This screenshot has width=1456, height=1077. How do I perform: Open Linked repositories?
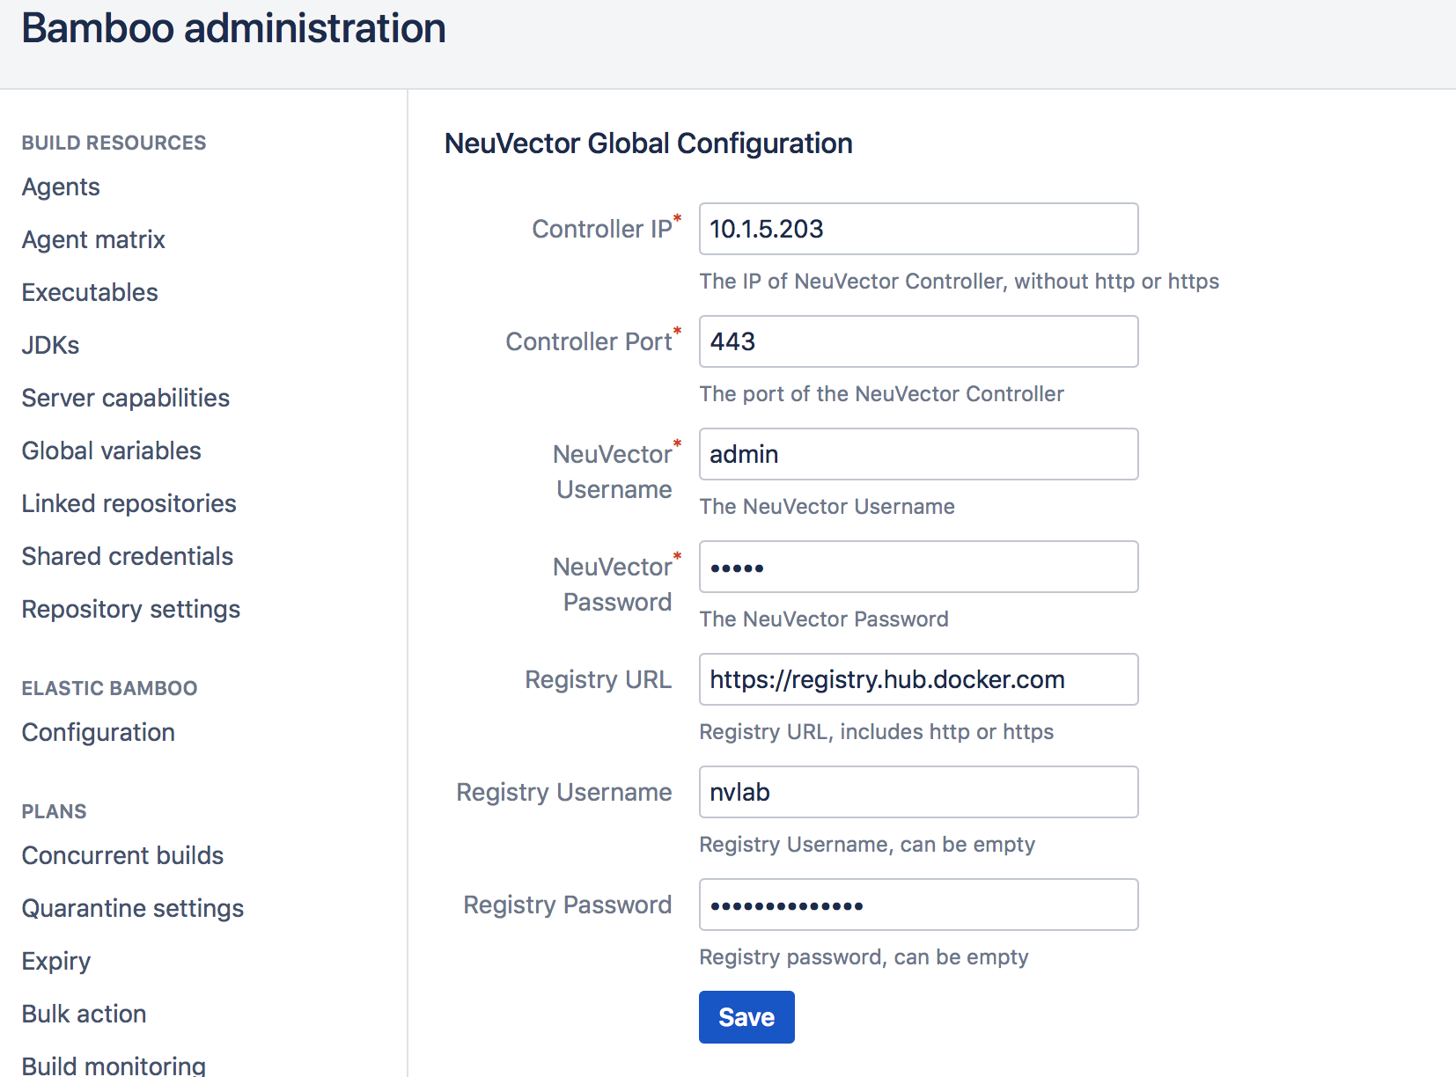(129, 503)
